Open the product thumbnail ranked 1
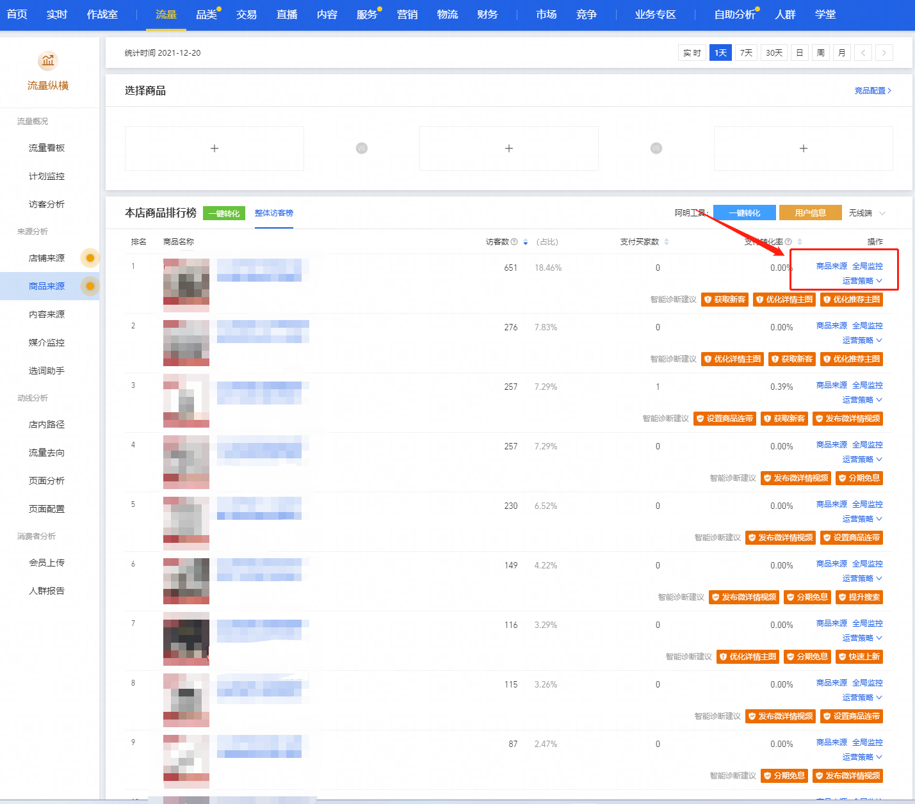The image size is (915, 804). [x=186, y=285]
